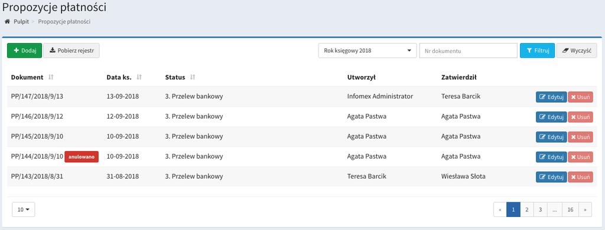Download the register via Pobierz rejestr

71,51
